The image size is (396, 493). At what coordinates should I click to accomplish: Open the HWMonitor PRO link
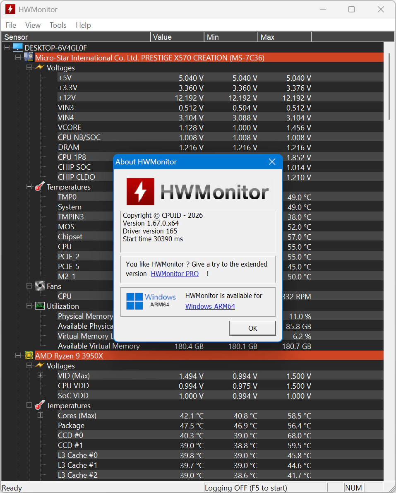click(x=175, y=274)
